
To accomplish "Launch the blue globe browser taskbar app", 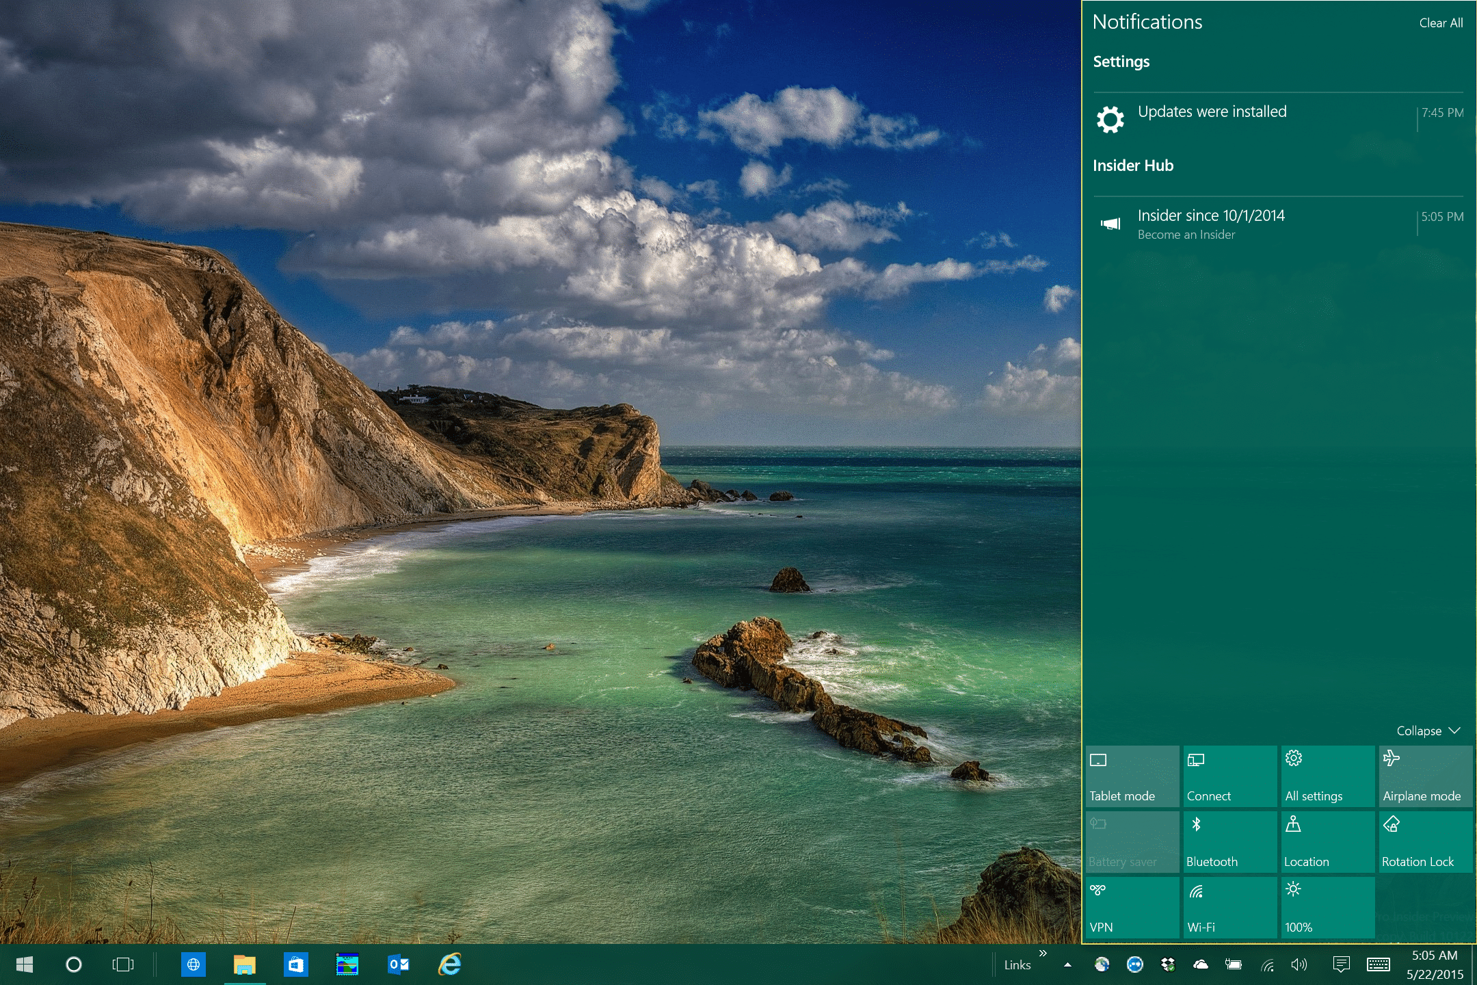I will tap(194, 964).
